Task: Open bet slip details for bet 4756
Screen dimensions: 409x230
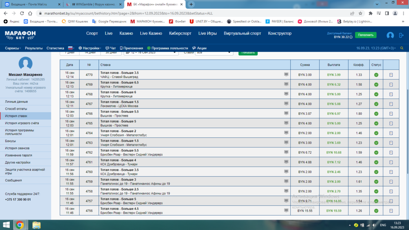Action: coord(391,211)
